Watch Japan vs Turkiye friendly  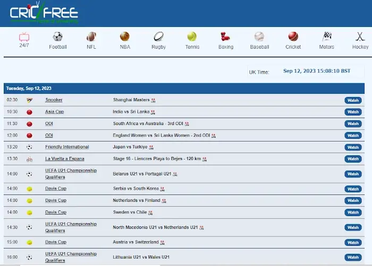pyautogui.click(x=353, y=147)
